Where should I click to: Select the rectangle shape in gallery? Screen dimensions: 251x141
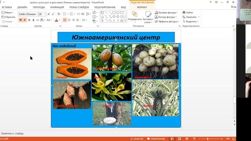tap(114, 13)
